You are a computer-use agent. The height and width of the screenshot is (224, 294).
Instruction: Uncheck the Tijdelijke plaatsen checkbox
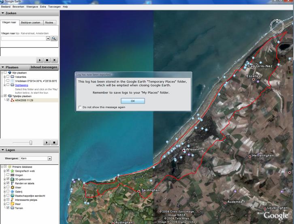pos(5,96)
